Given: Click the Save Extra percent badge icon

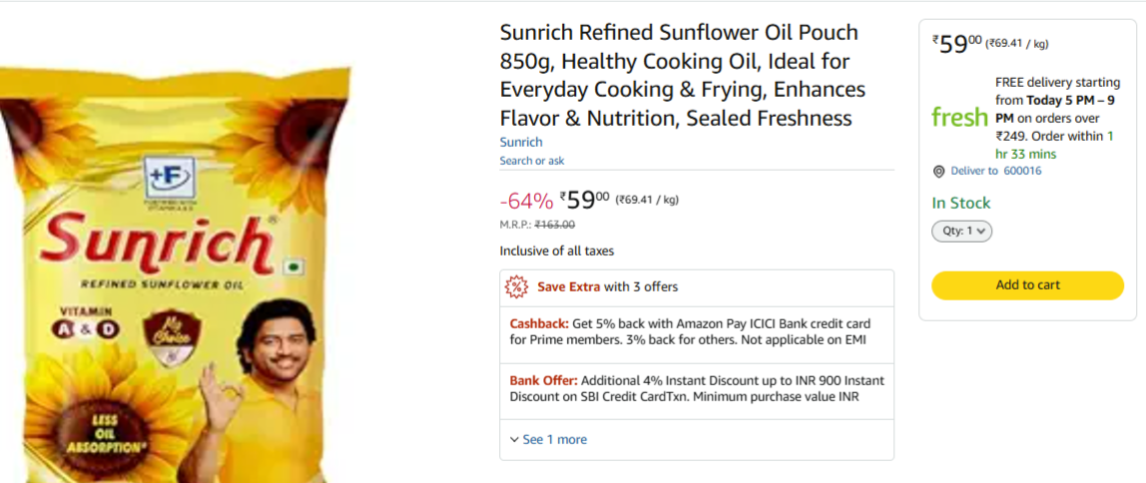Looking at the screenshot, I should pyautogui.click(x=516, y=287).
